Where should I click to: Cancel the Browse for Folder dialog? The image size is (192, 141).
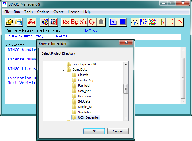[118, 131]
